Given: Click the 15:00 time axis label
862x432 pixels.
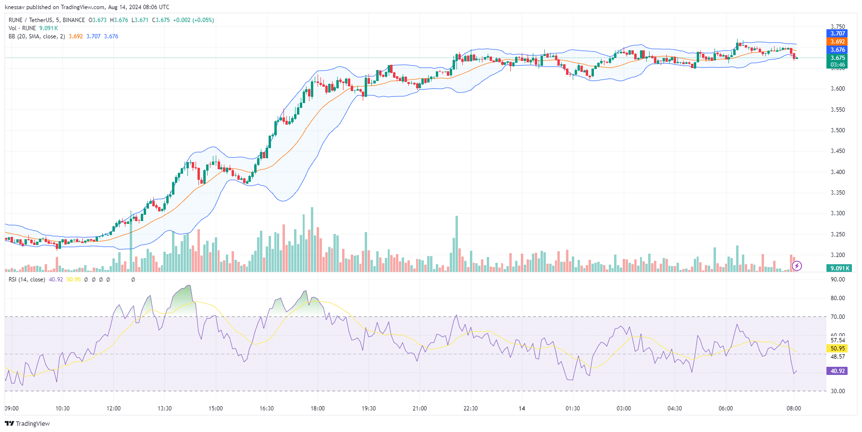Looking at the screenshot, I should (216, 409).
